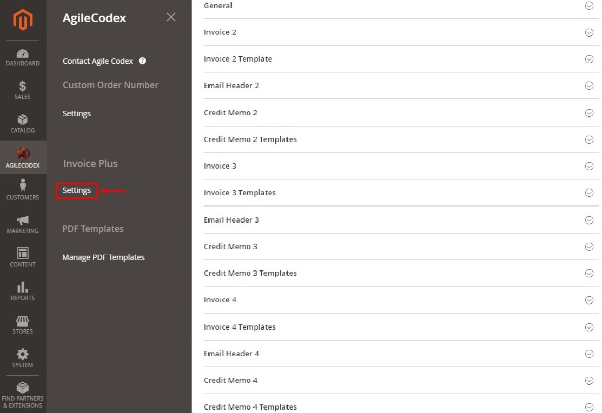This screenshot has width=602, height=413.
Task: Click the Invoice 3 Templates title
Action: click(x=240, y=192)
